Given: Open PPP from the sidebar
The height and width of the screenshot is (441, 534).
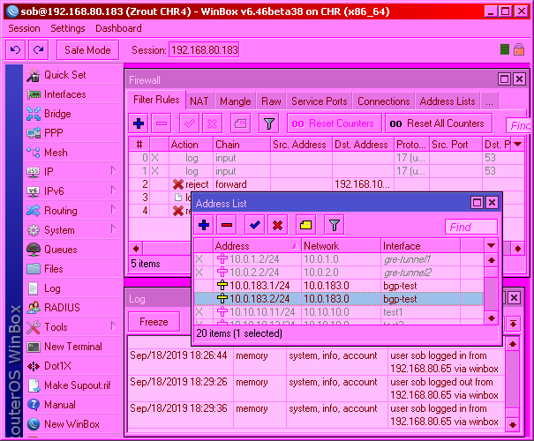Looking at the screenshot, I should [73, 133].
